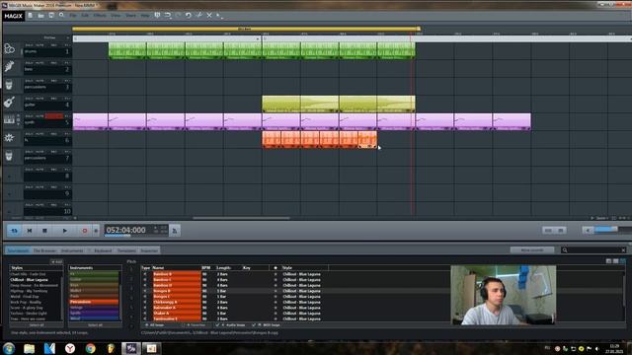Click Select all under Instruments list
This screenshot has width=632, height=355.
(95, 324)
